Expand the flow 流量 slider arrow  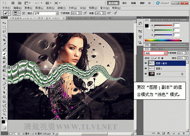pyautogui.click(x=104, y=13)
